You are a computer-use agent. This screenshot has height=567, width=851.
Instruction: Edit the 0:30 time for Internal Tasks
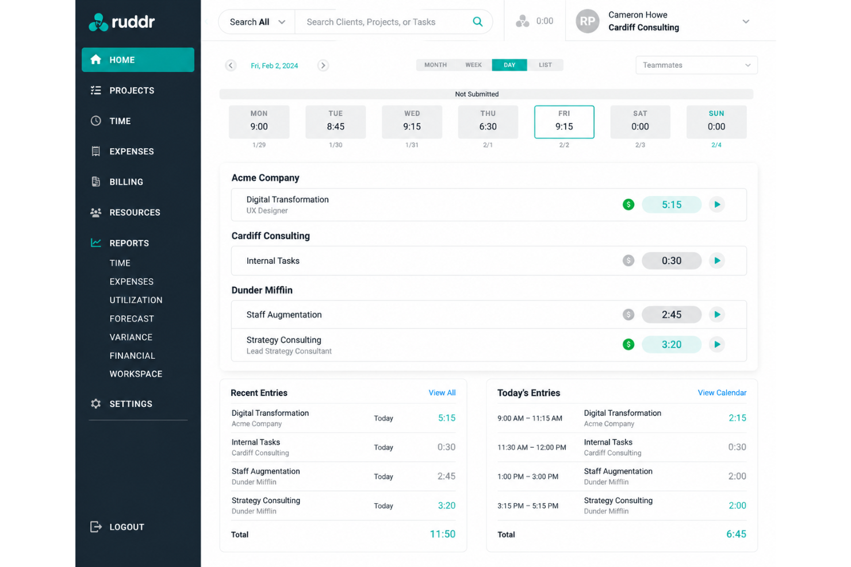672,261
